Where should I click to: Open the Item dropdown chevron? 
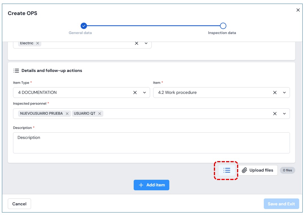[284, 93]
